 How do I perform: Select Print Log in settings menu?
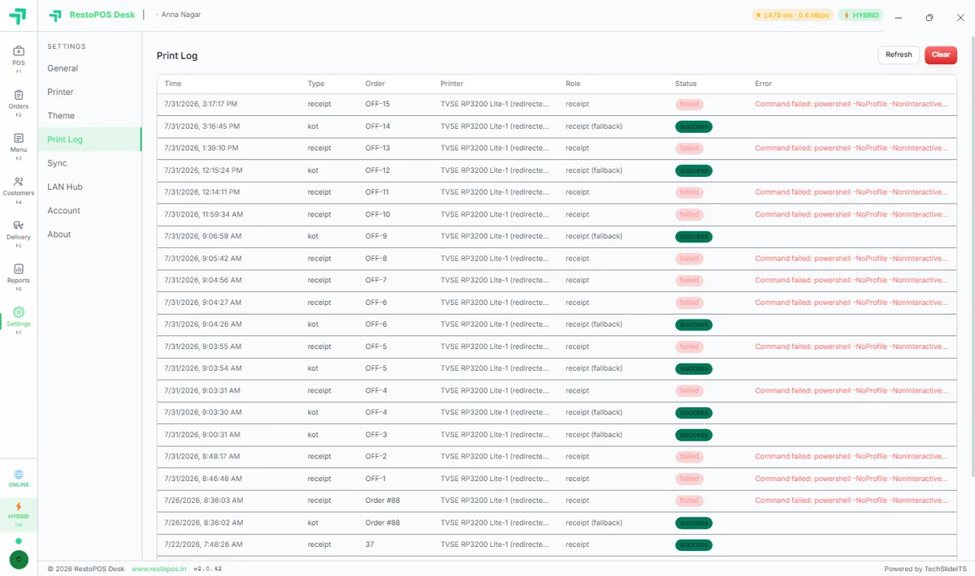tap(89, 140)
